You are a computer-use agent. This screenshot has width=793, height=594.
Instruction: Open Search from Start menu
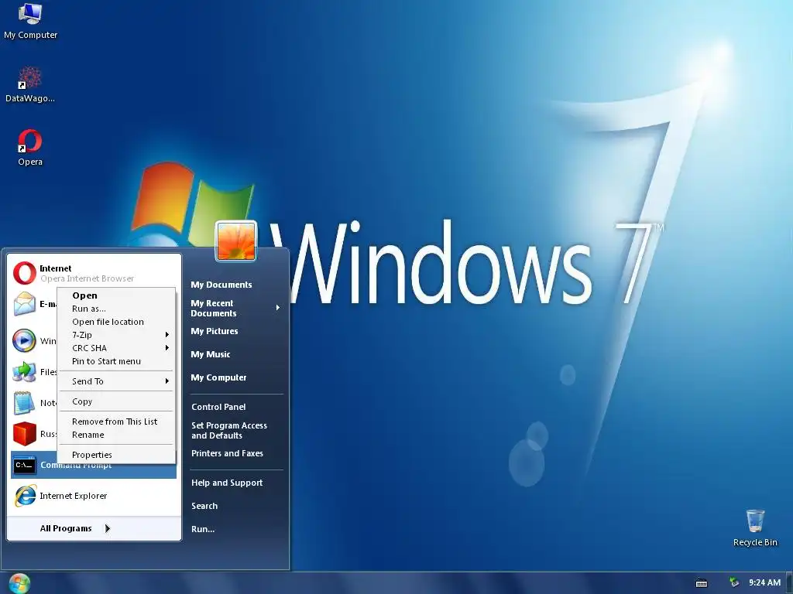coord(204,506)
